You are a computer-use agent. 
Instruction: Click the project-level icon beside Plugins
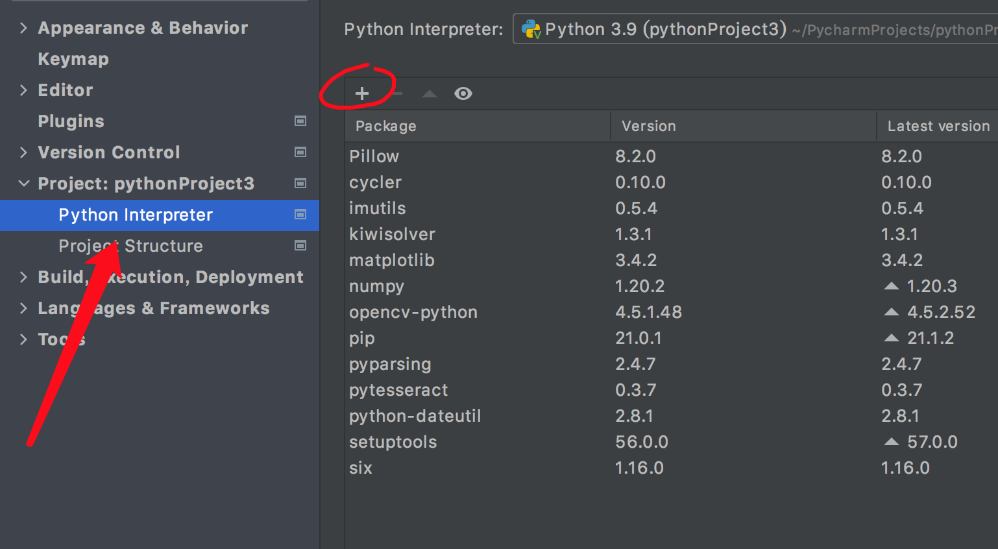pos(300,121)
